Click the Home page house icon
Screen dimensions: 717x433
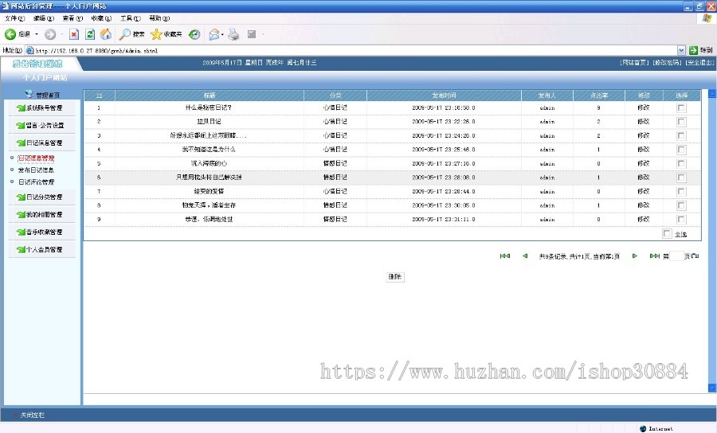106,34
